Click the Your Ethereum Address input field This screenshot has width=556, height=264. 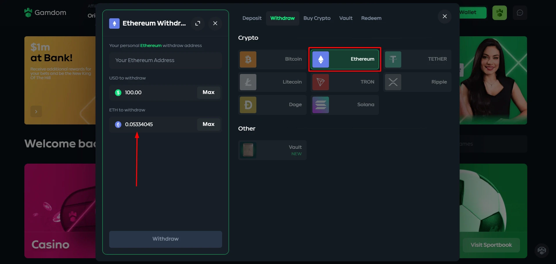165,60
